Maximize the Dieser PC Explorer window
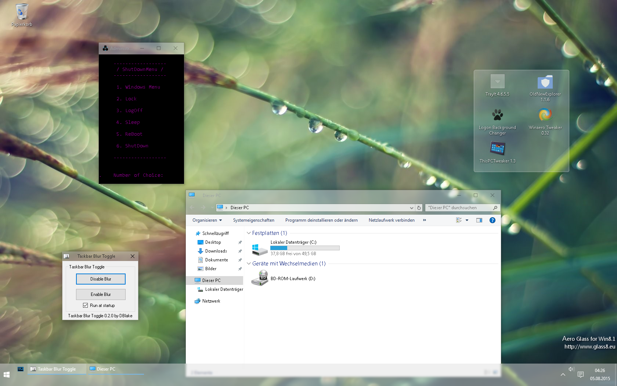The width and height of the screenshot is (617, 386). click(x=476, y=195)
